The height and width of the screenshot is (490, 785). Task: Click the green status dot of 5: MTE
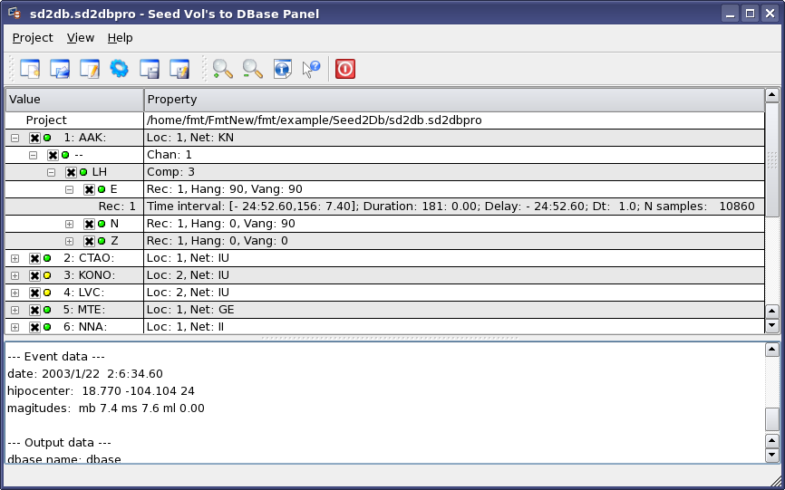(x=47, y=310)
